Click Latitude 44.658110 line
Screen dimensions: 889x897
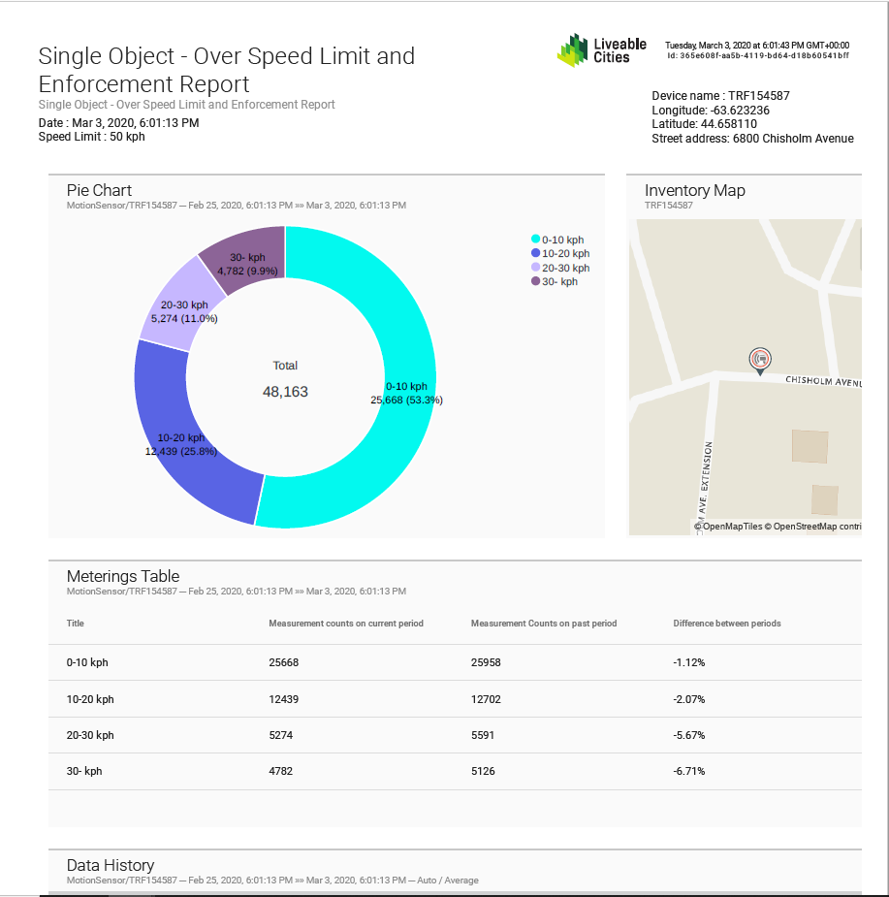[704, 124]
